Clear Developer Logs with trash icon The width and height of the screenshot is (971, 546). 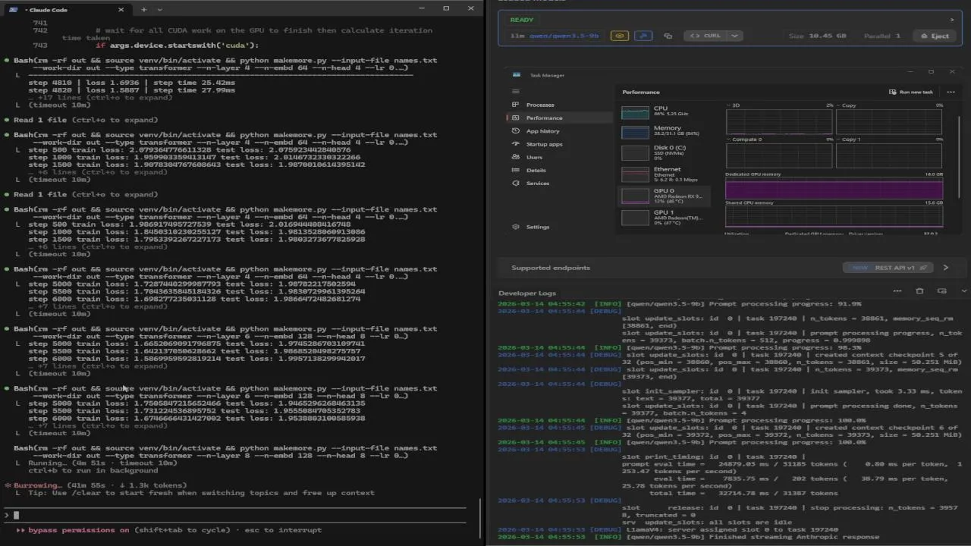click(920, 291)
